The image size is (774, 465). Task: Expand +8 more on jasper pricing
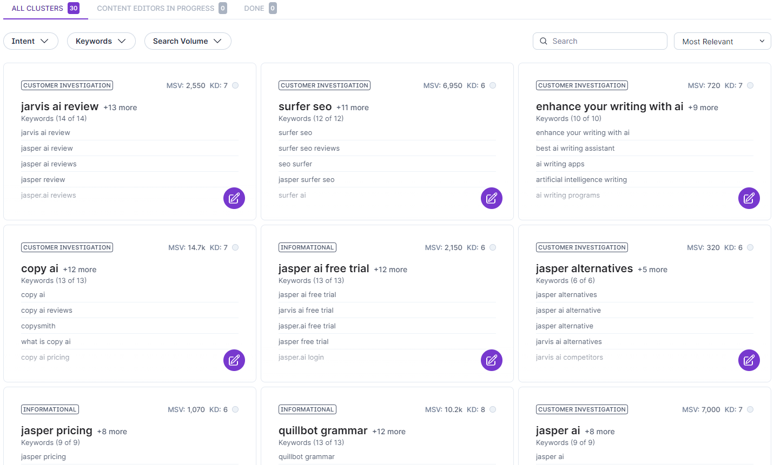[112, 432]
